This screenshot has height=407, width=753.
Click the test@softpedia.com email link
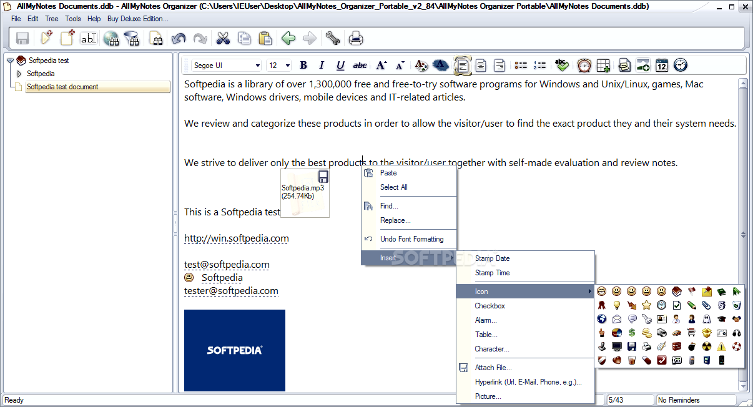pos(227,265)
